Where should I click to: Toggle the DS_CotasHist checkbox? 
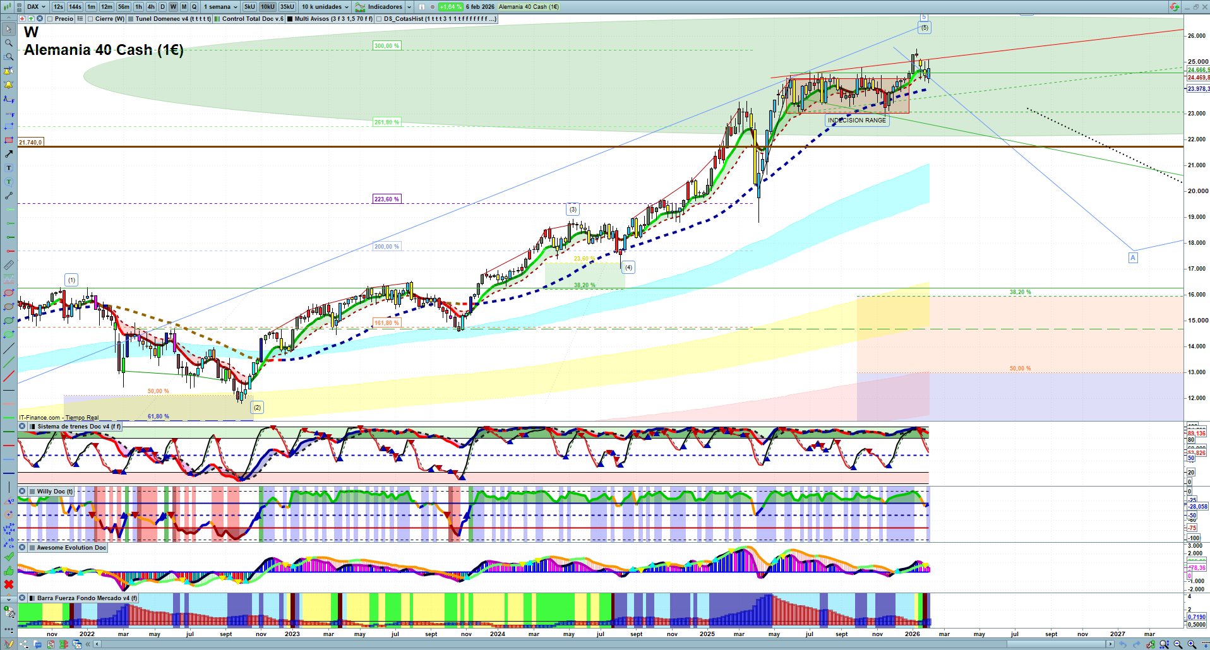(x=379, y=19)
